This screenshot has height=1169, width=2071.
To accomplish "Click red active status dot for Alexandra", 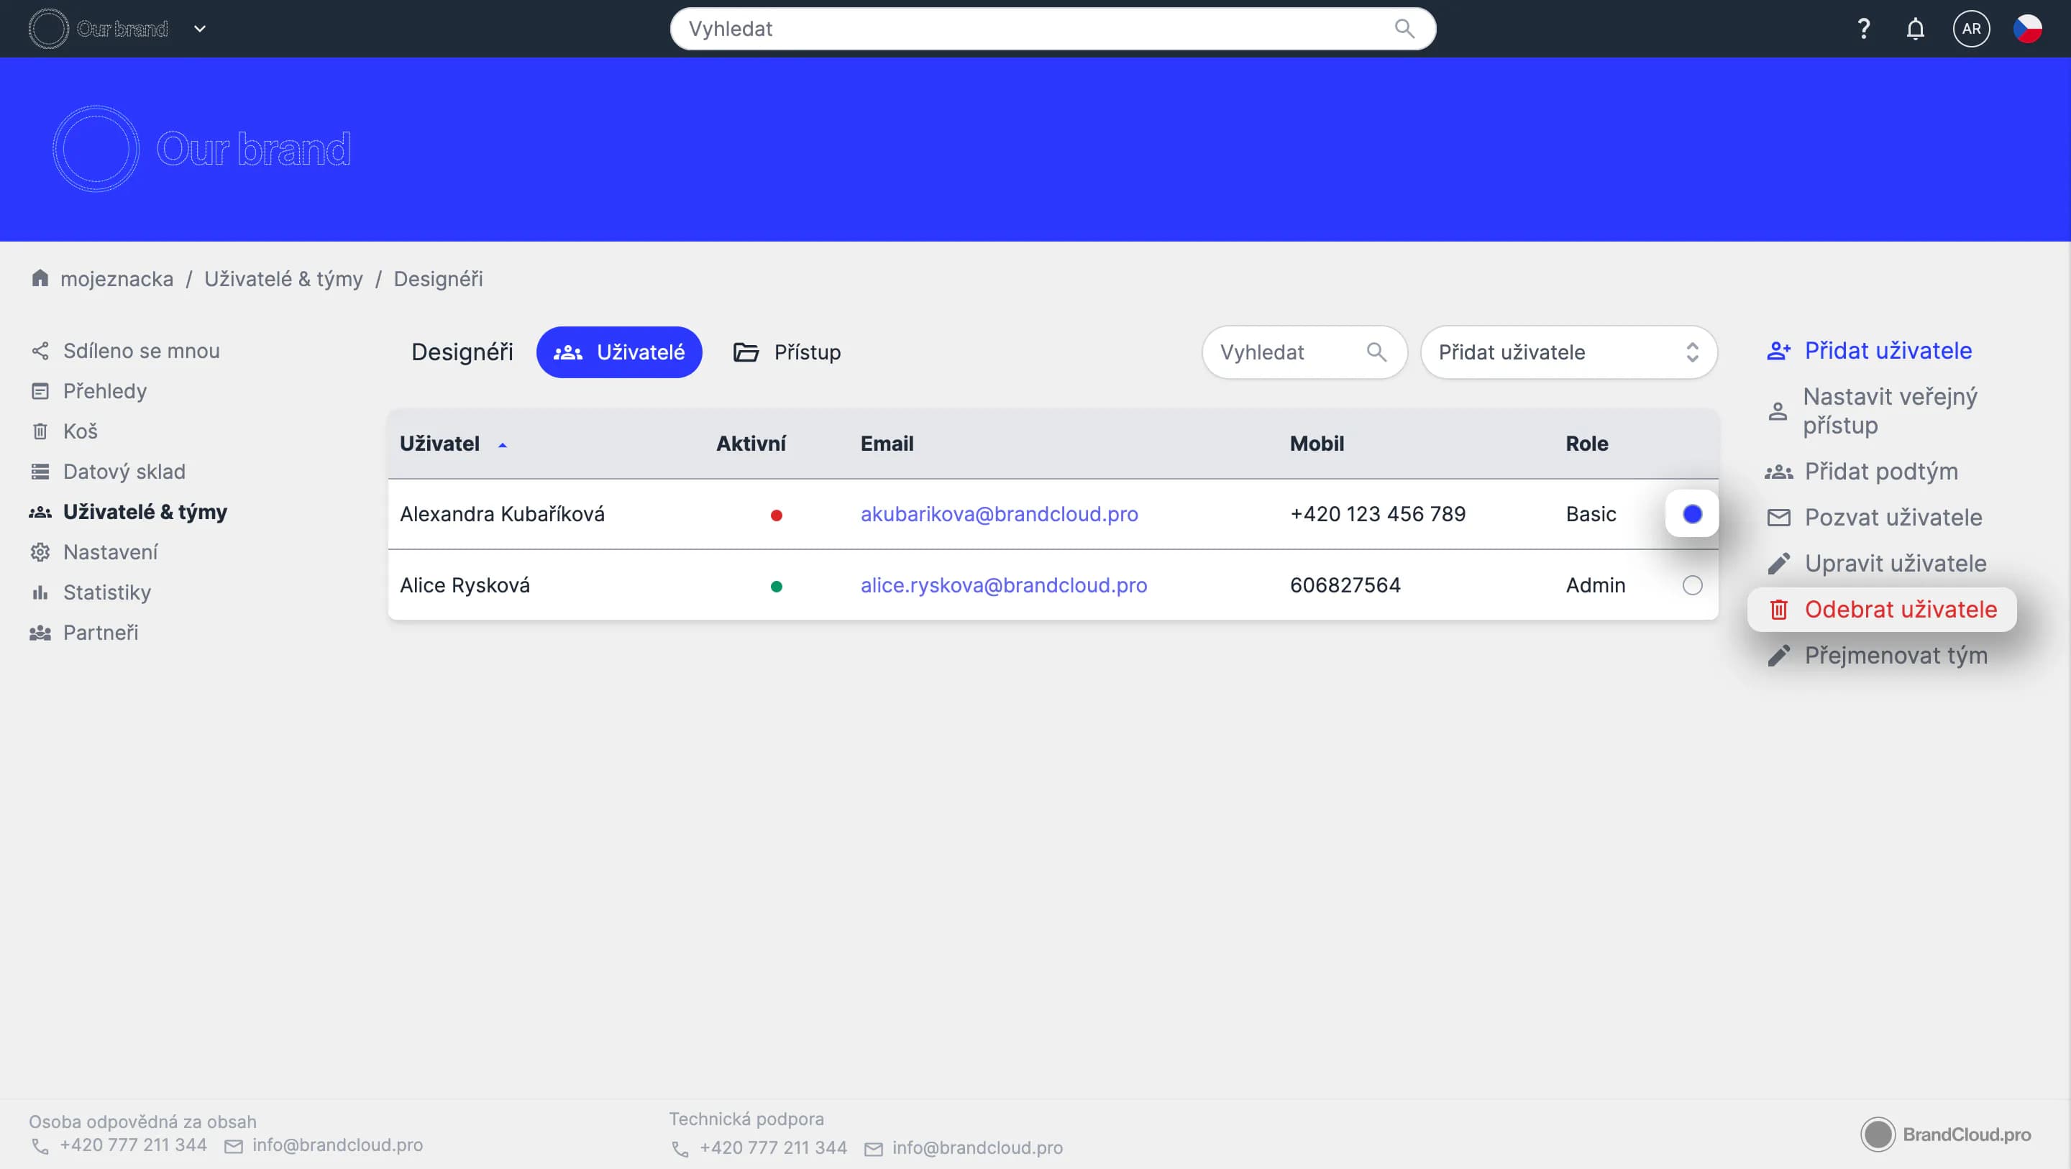I will coord(776,515).
